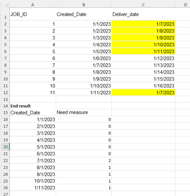Viewport: 190px width, 196px height.
Task: Select column C header
Action: tap(143, 5)
